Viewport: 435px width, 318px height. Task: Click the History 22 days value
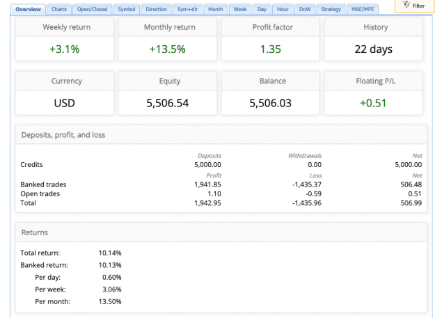(x=374, y=49)
